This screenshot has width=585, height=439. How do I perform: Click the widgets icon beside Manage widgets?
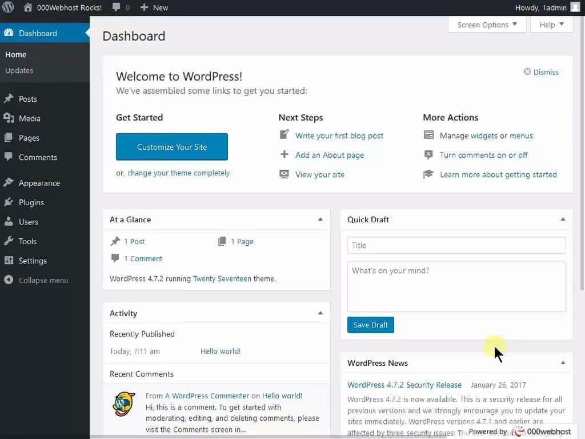(428, 135)
